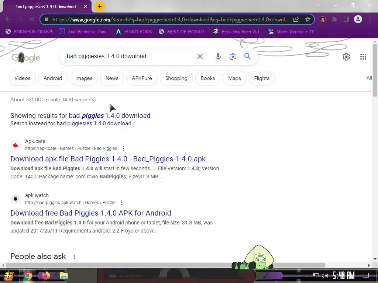Open network status in system tray
This screenshot has height=283, width=378.
point(316,276)
